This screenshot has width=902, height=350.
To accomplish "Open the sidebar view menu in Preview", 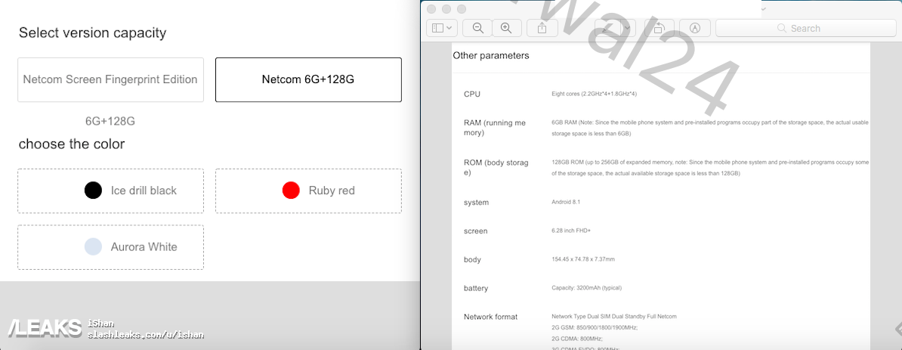I will tap(442, 28).
